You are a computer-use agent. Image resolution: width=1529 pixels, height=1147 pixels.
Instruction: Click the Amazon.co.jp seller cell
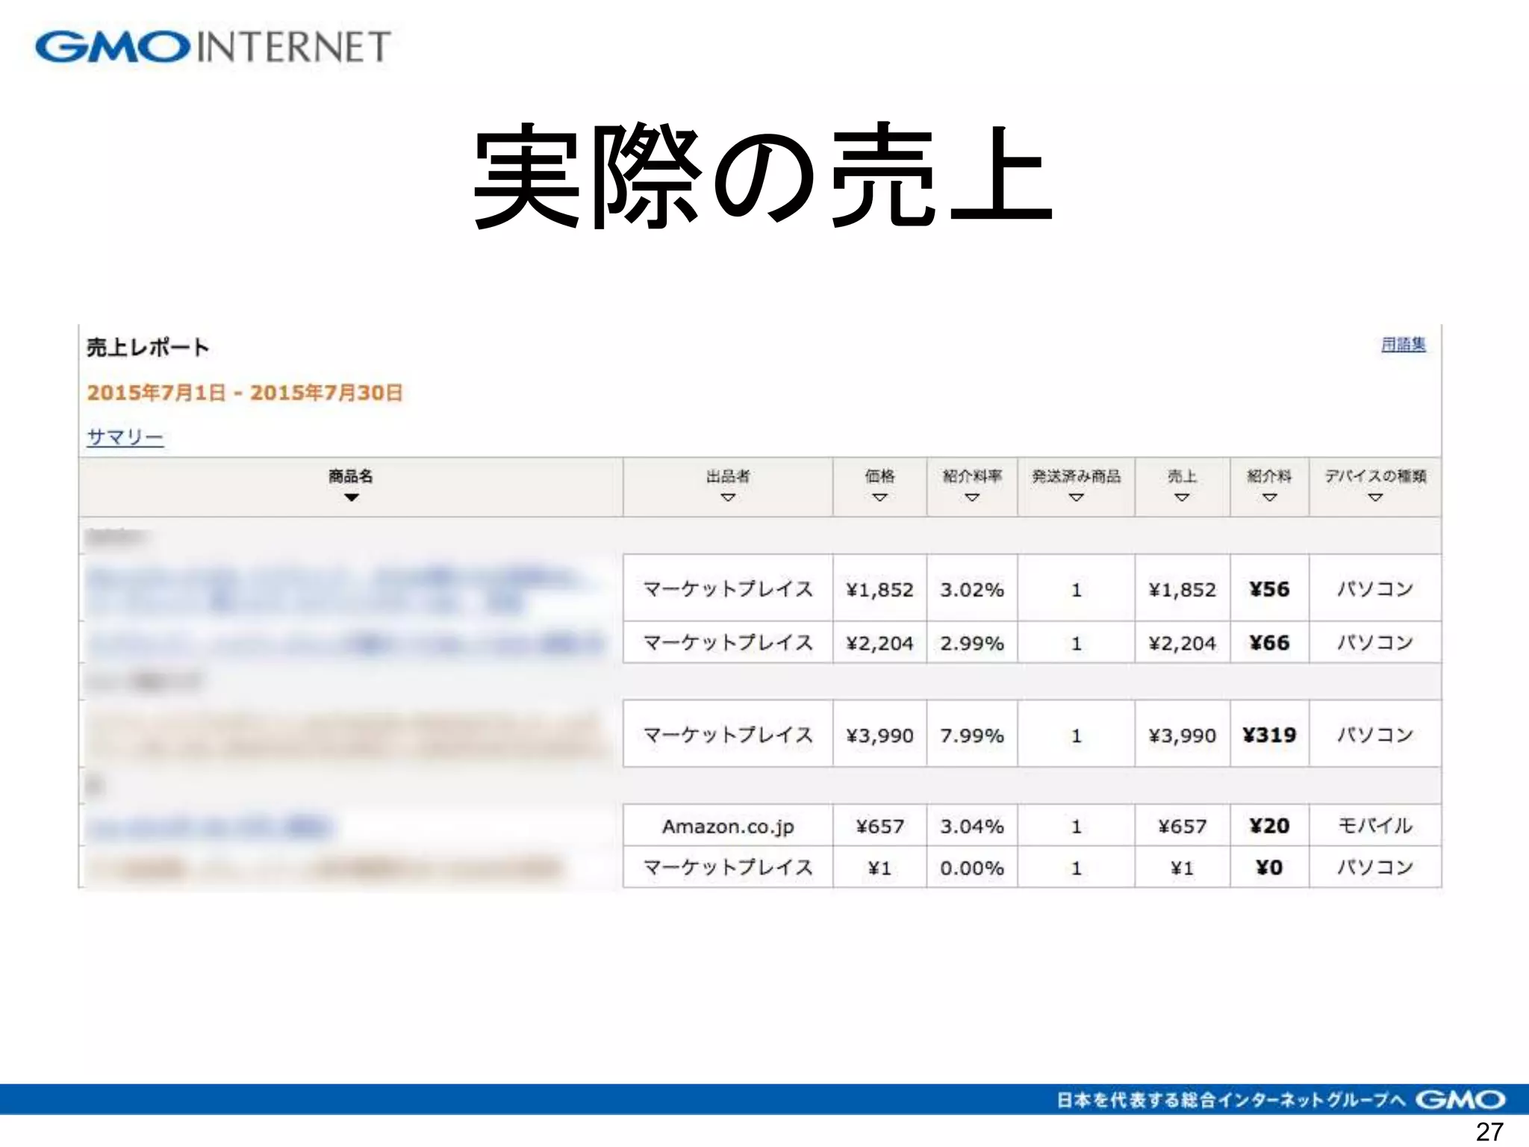tap(728, 826)
